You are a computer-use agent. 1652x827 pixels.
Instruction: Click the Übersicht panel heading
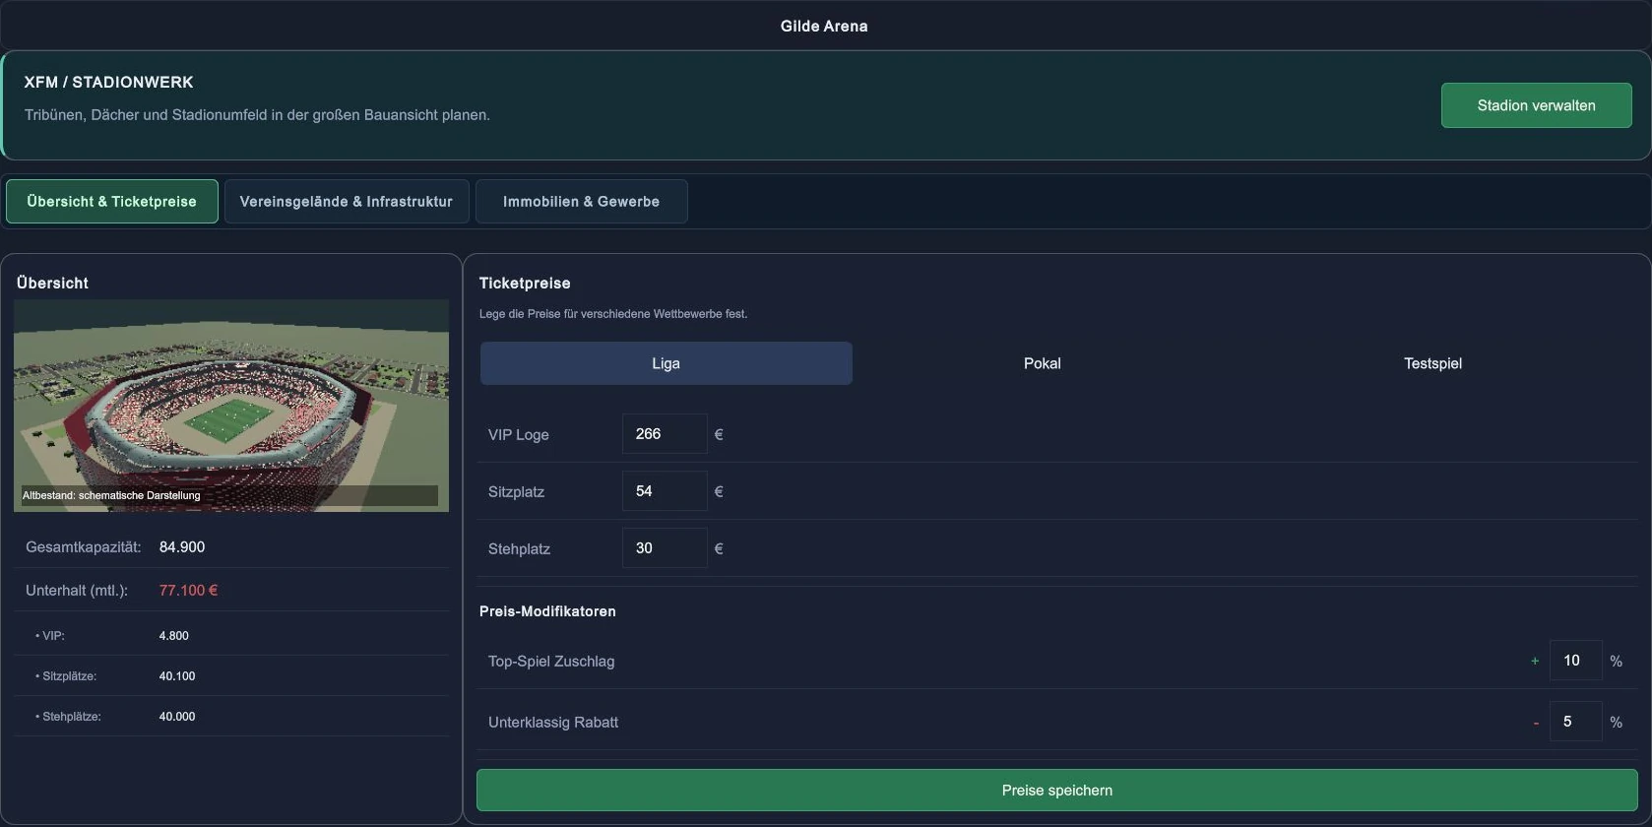tap(52, 284)
